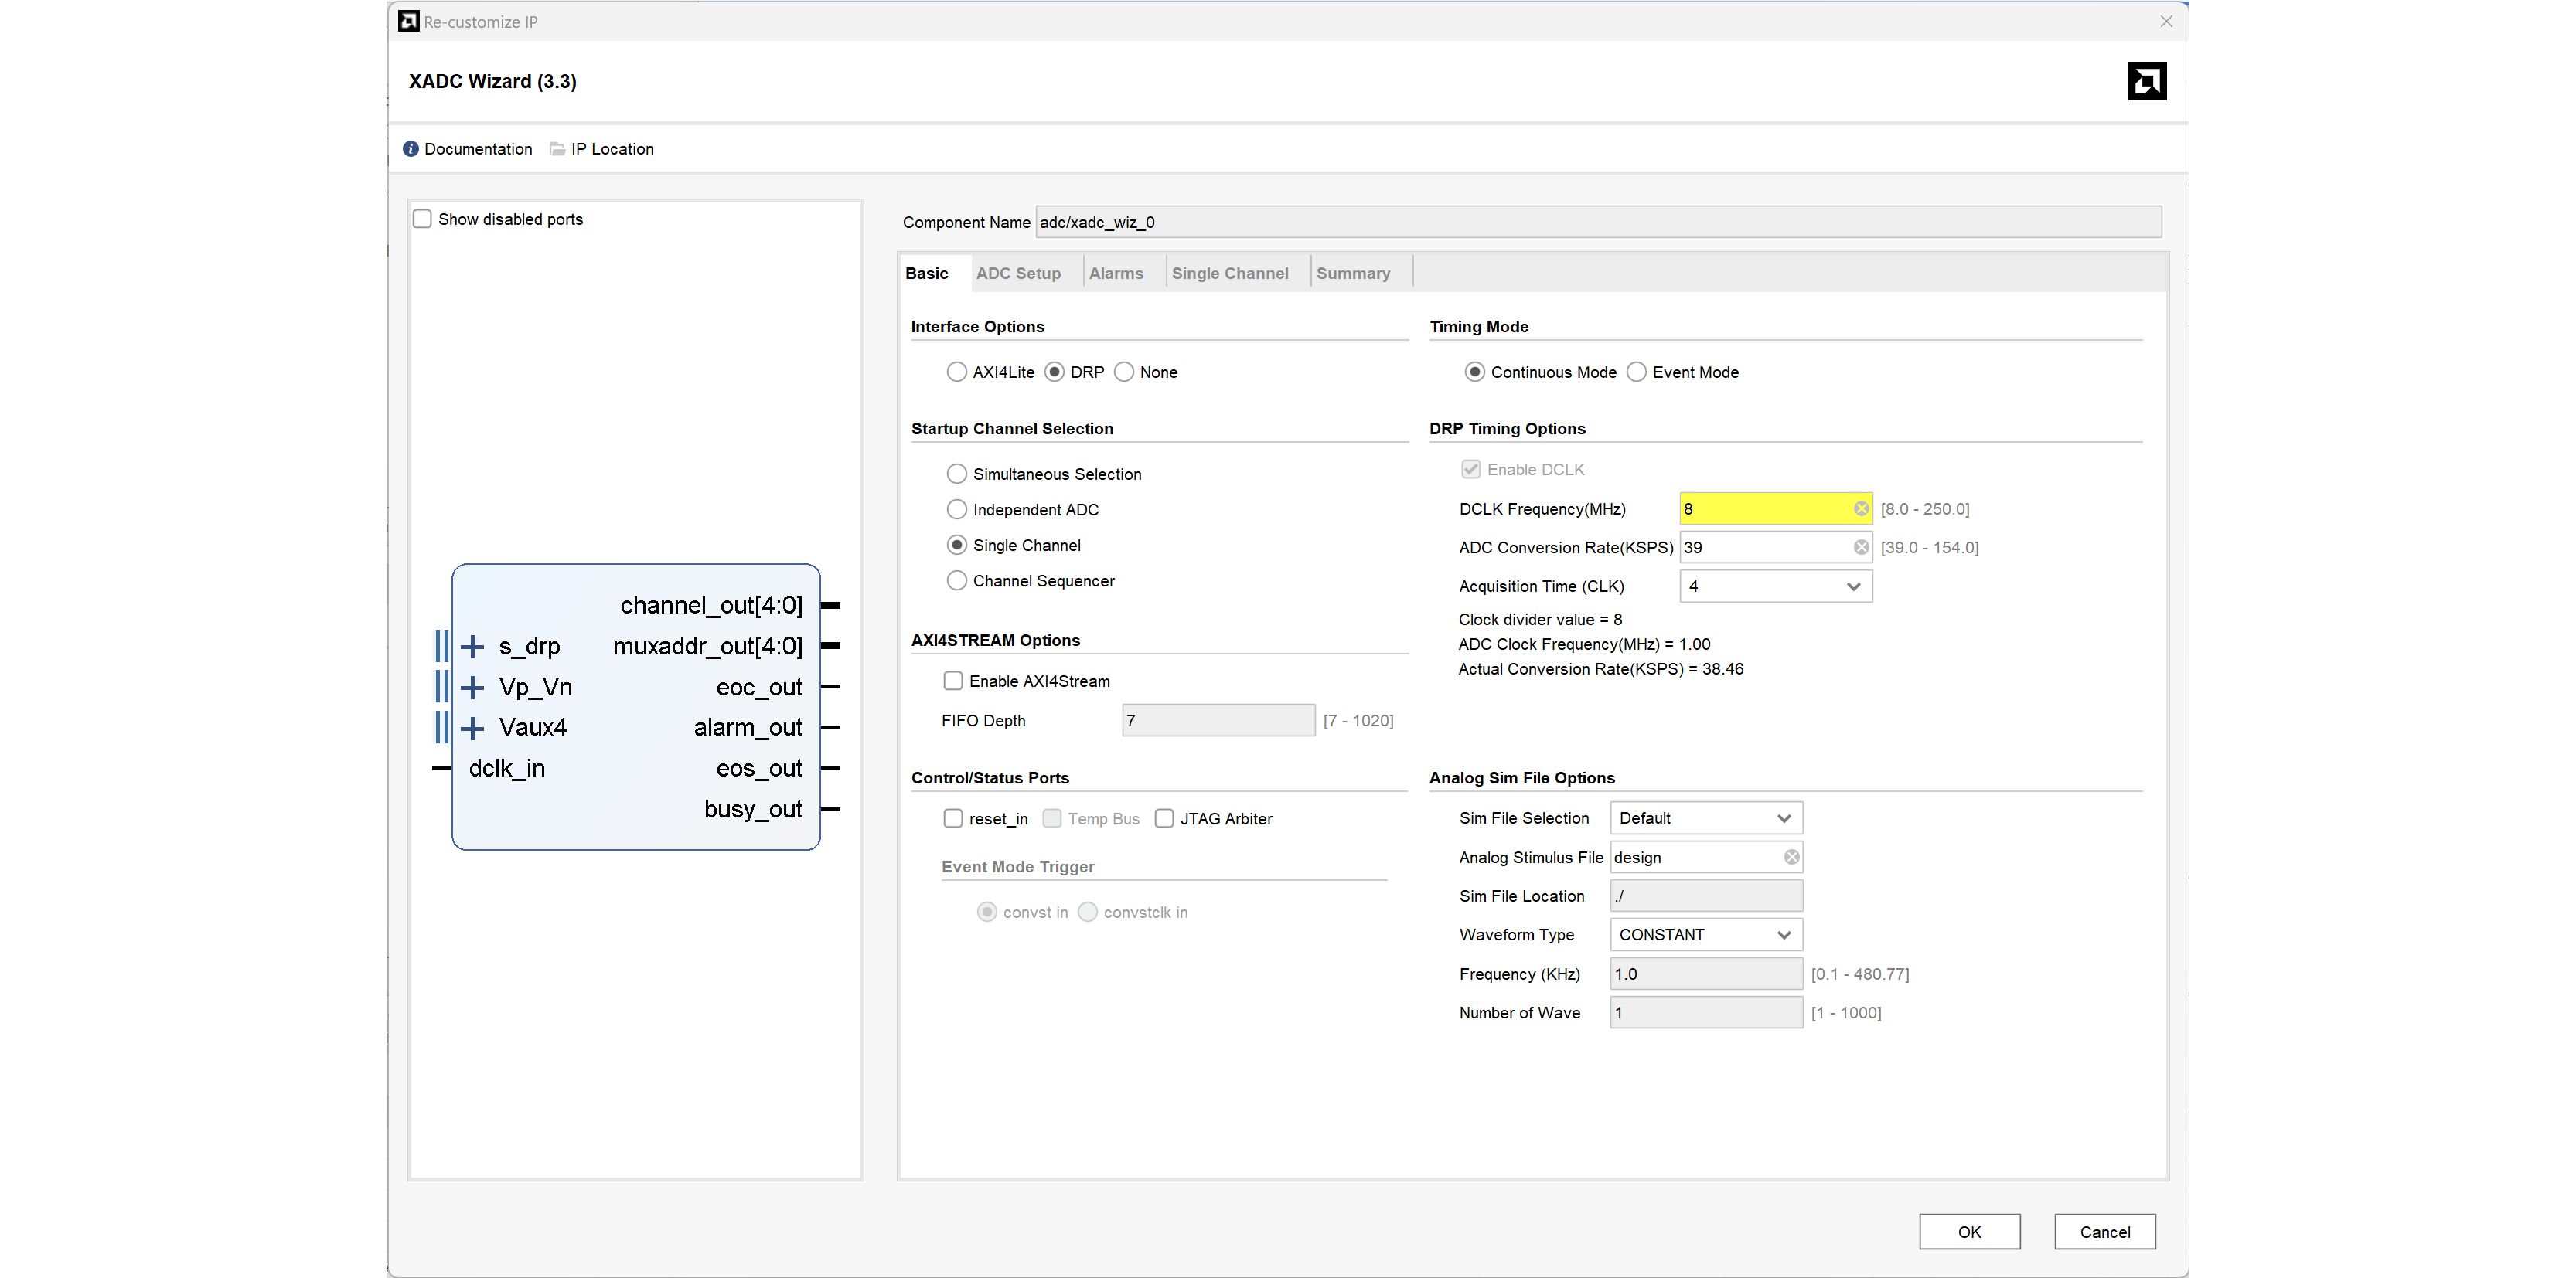The image size is (2576, 1278).
Task: Open the Acquisition Time (CLK) dropdown
Action: coord(1775,586)
